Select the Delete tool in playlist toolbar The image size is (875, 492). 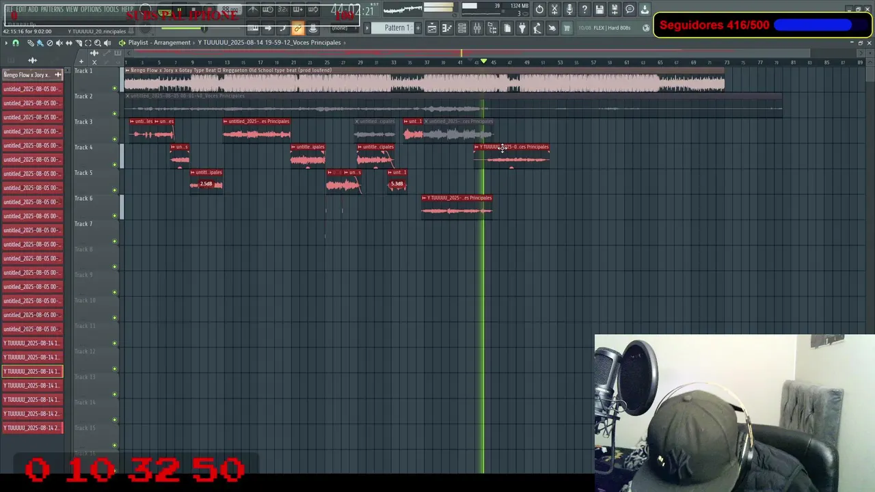pyautogui.click(x=50, y=43)
